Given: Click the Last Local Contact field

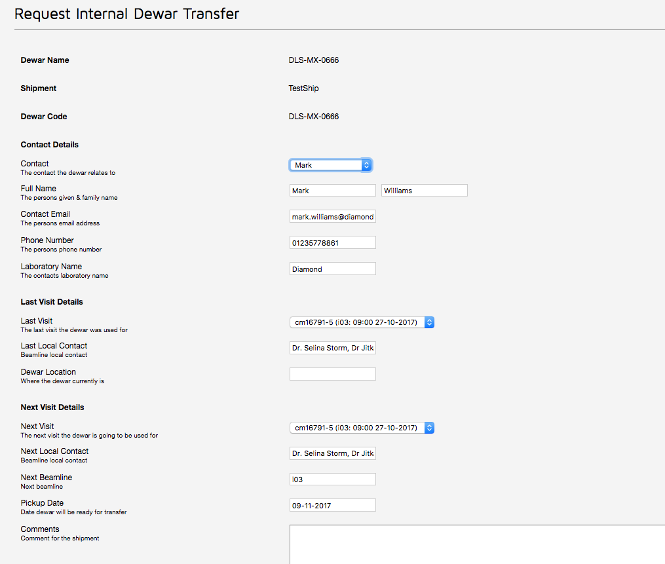Looking at the screenshot, I should pos(332,348).
